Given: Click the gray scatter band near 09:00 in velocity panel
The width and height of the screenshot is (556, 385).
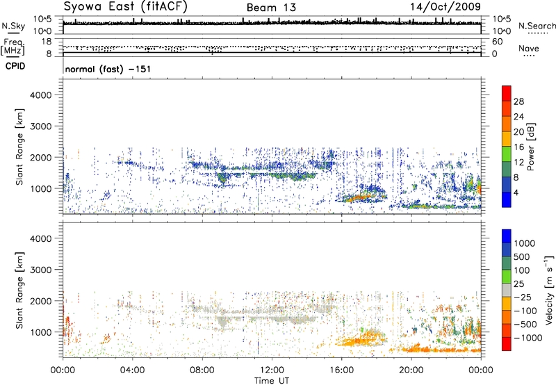Looking at the screenshot, I should (222, 321).
